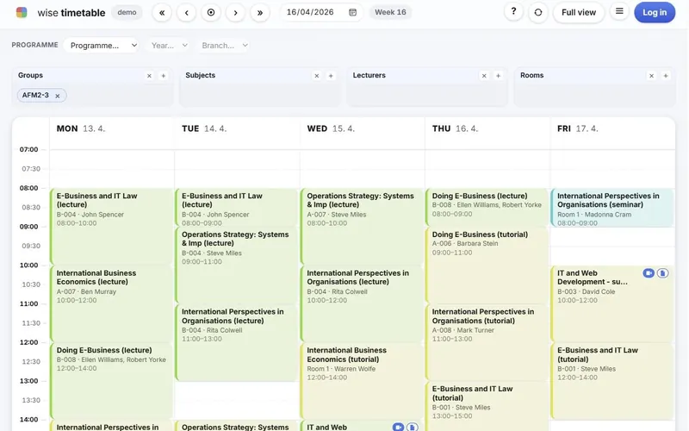Open help question mark button
This screenshot has height=431, width=689.
513,12
